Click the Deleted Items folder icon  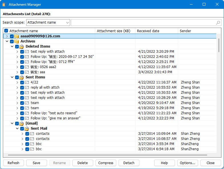point(22,46)
